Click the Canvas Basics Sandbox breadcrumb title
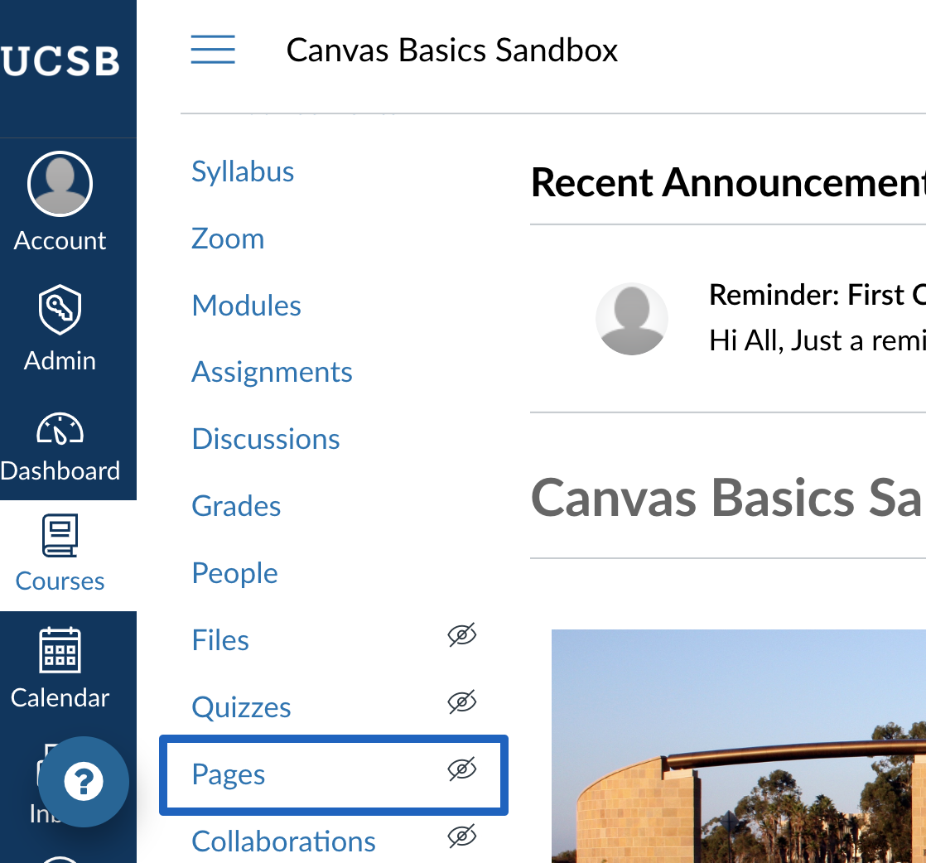 (451, 51)
